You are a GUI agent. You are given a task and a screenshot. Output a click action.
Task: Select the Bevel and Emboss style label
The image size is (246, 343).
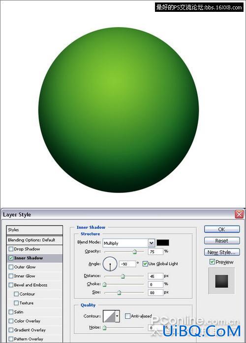pos(31,285)
